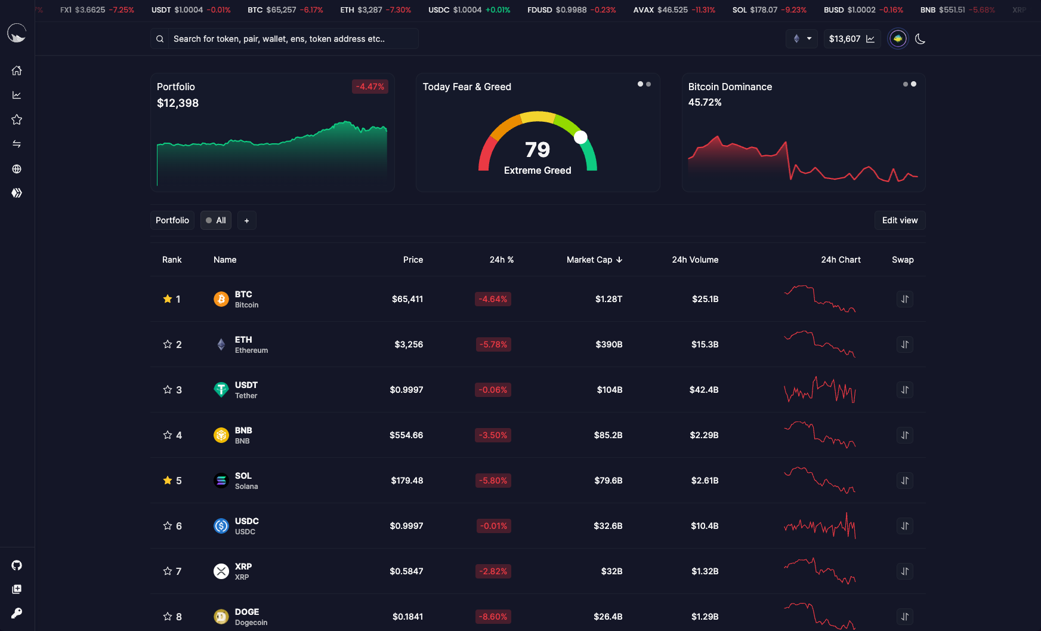This screenshot has height=631, width=1041.
Task: Click the Tether coin logo
Action: (221, 390)
